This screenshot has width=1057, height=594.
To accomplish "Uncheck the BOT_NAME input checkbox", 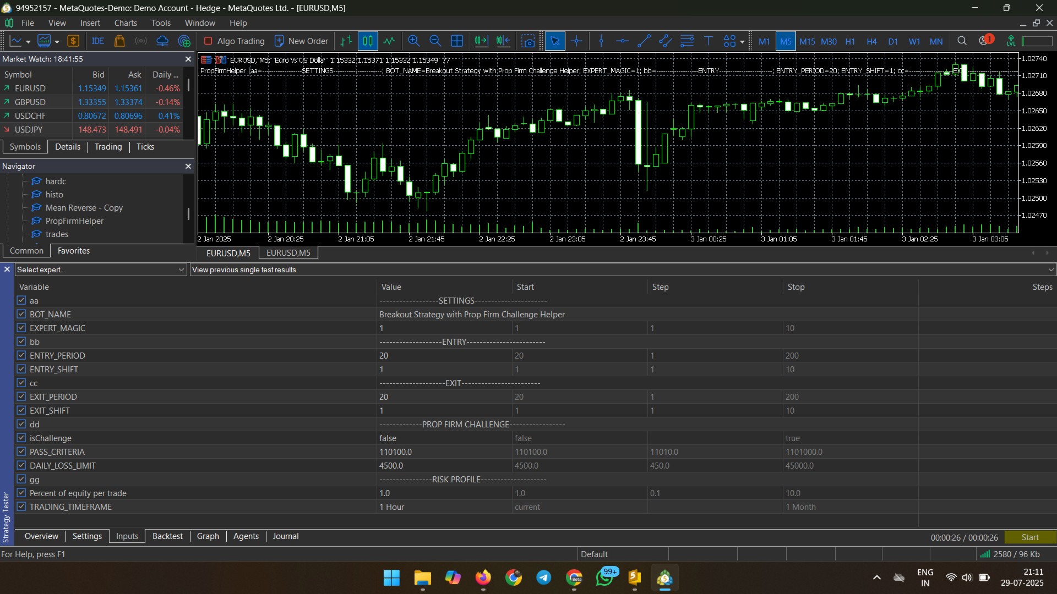I will pyautogui.click(x=21, y=314).
